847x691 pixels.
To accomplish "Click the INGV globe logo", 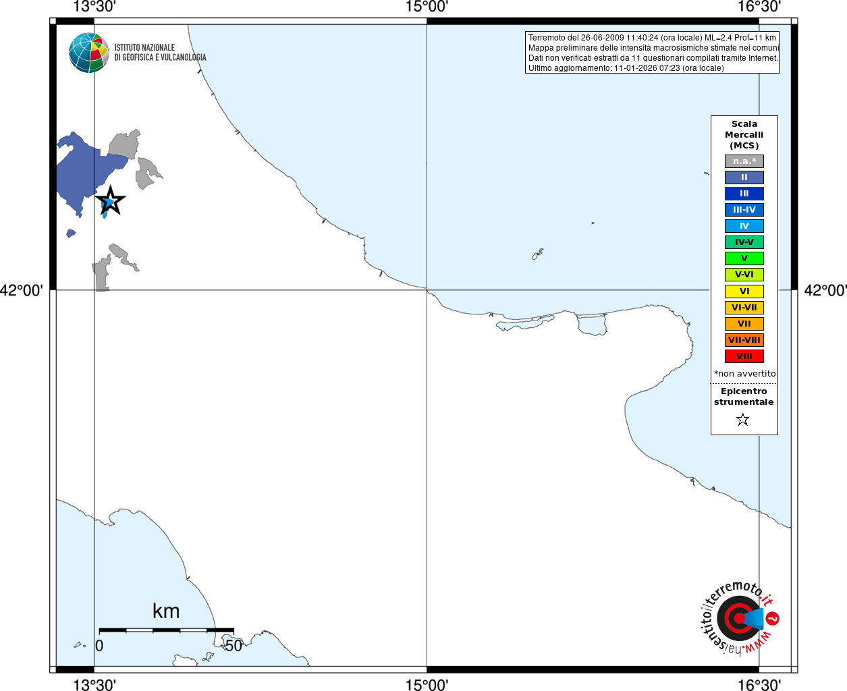I will pos(89,53).
